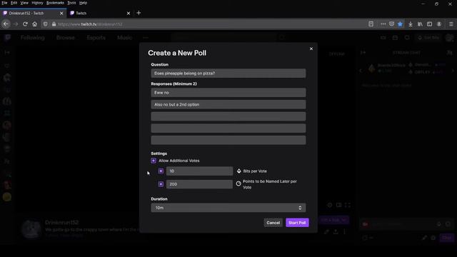Viewport: 457px width, 257px height.
Task: Toggle the Bits per Vote checkbox
Action: 161,171
